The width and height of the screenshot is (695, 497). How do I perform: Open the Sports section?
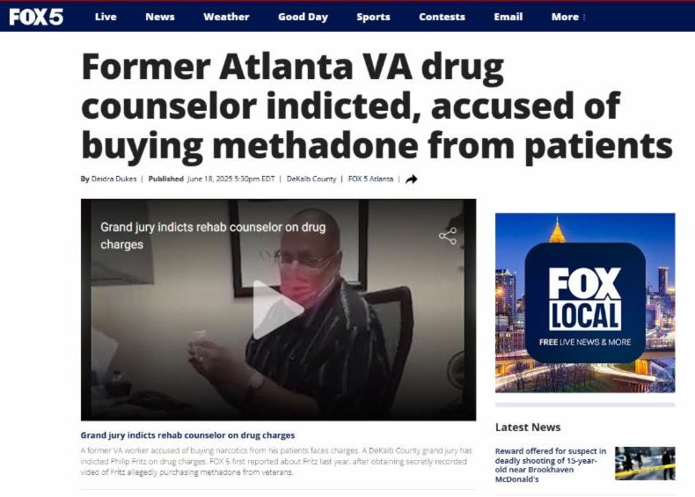(373, 17)
